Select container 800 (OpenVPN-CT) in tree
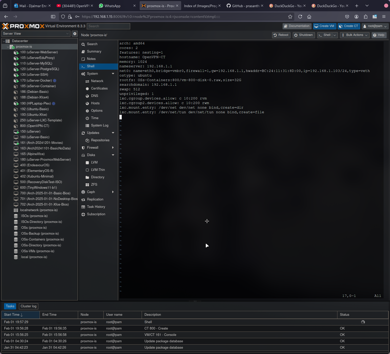 point(34,126)
